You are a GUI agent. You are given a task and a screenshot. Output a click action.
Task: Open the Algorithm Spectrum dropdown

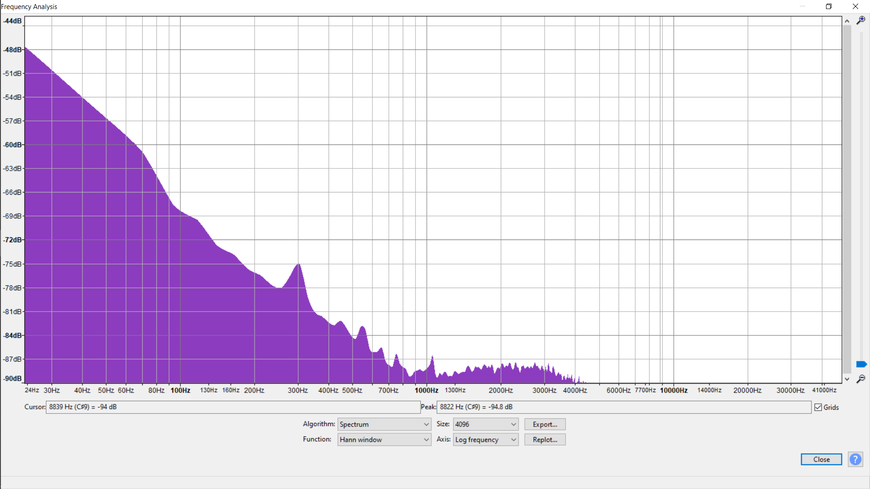[384, 424]
